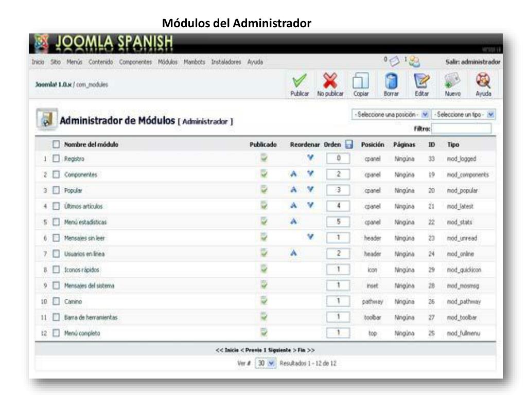This screenshot has width=527, height=395.
Task: Open the Ver # page size dropdown
Action: point(266,364)
